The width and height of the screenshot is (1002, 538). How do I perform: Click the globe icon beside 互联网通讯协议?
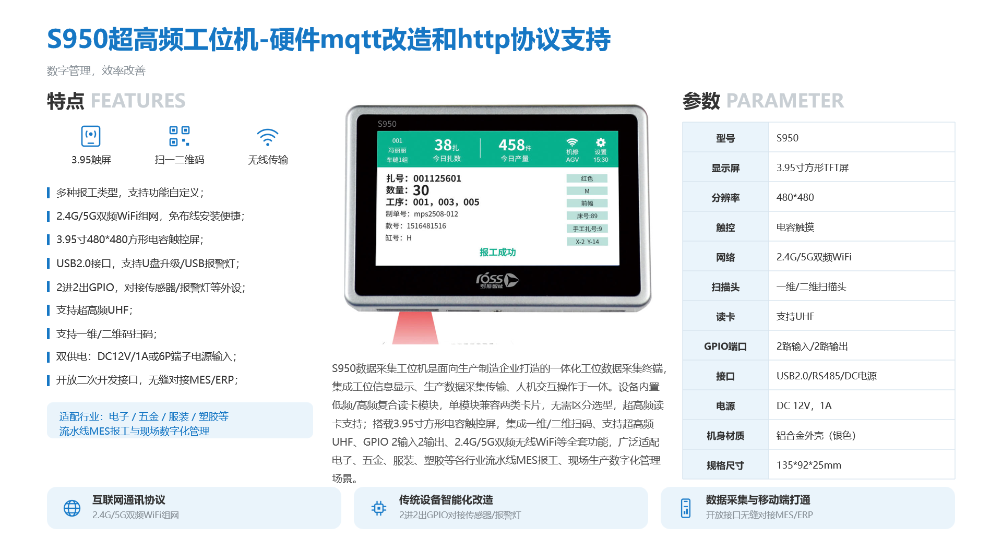click(x=72, y=508)
